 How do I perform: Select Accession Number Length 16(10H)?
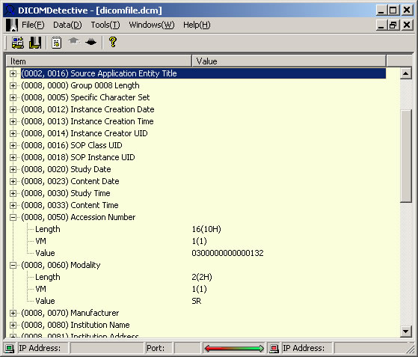coord(206,229)
